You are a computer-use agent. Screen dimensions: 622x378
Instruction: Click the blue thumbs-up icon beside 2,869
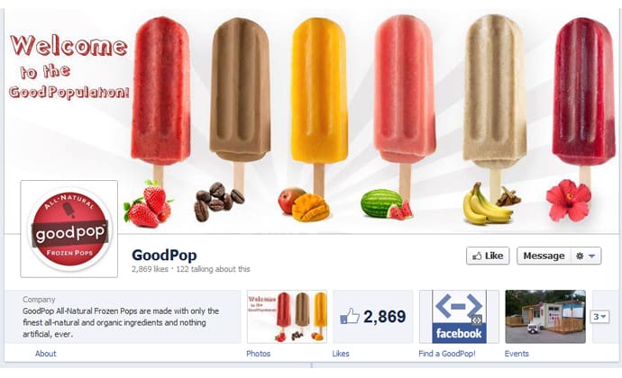[x=350, y=317]
